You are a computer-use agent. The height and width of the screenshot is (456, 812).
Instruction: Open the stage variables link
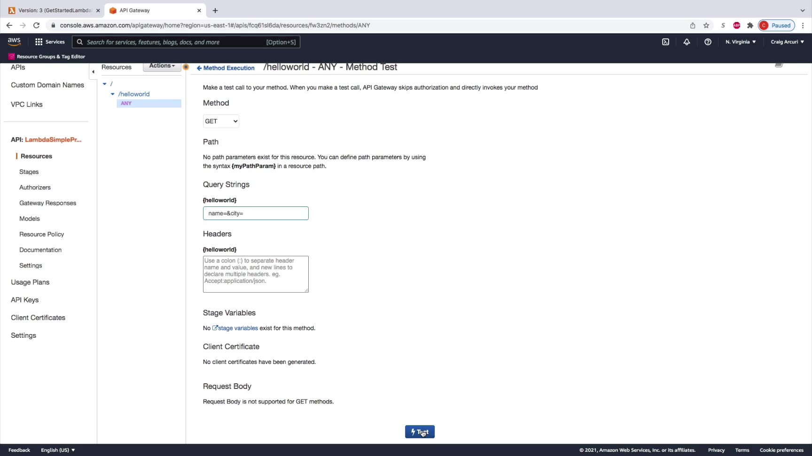click(x=235, y=328)
